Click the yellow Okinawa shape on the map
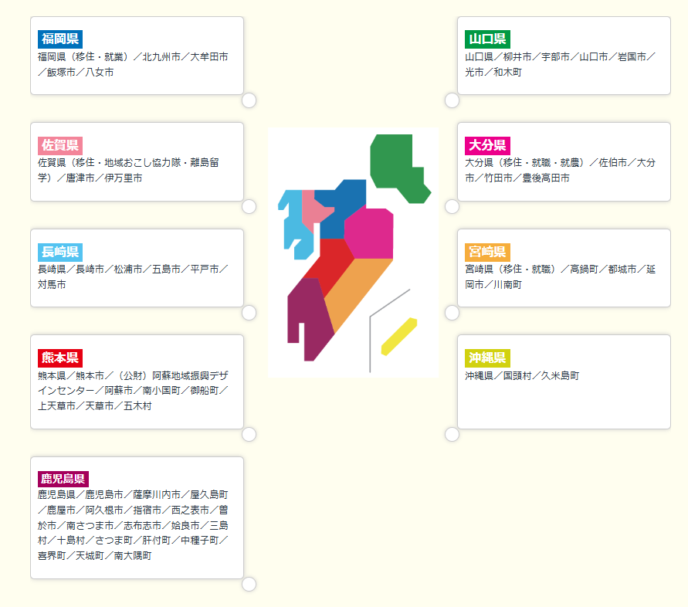The width and height of the screenshot is (688, 607). coord(398,336)
